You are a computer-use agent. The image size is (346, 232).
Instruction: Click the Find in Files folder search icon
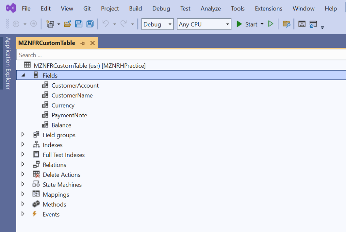click(287, 24)
